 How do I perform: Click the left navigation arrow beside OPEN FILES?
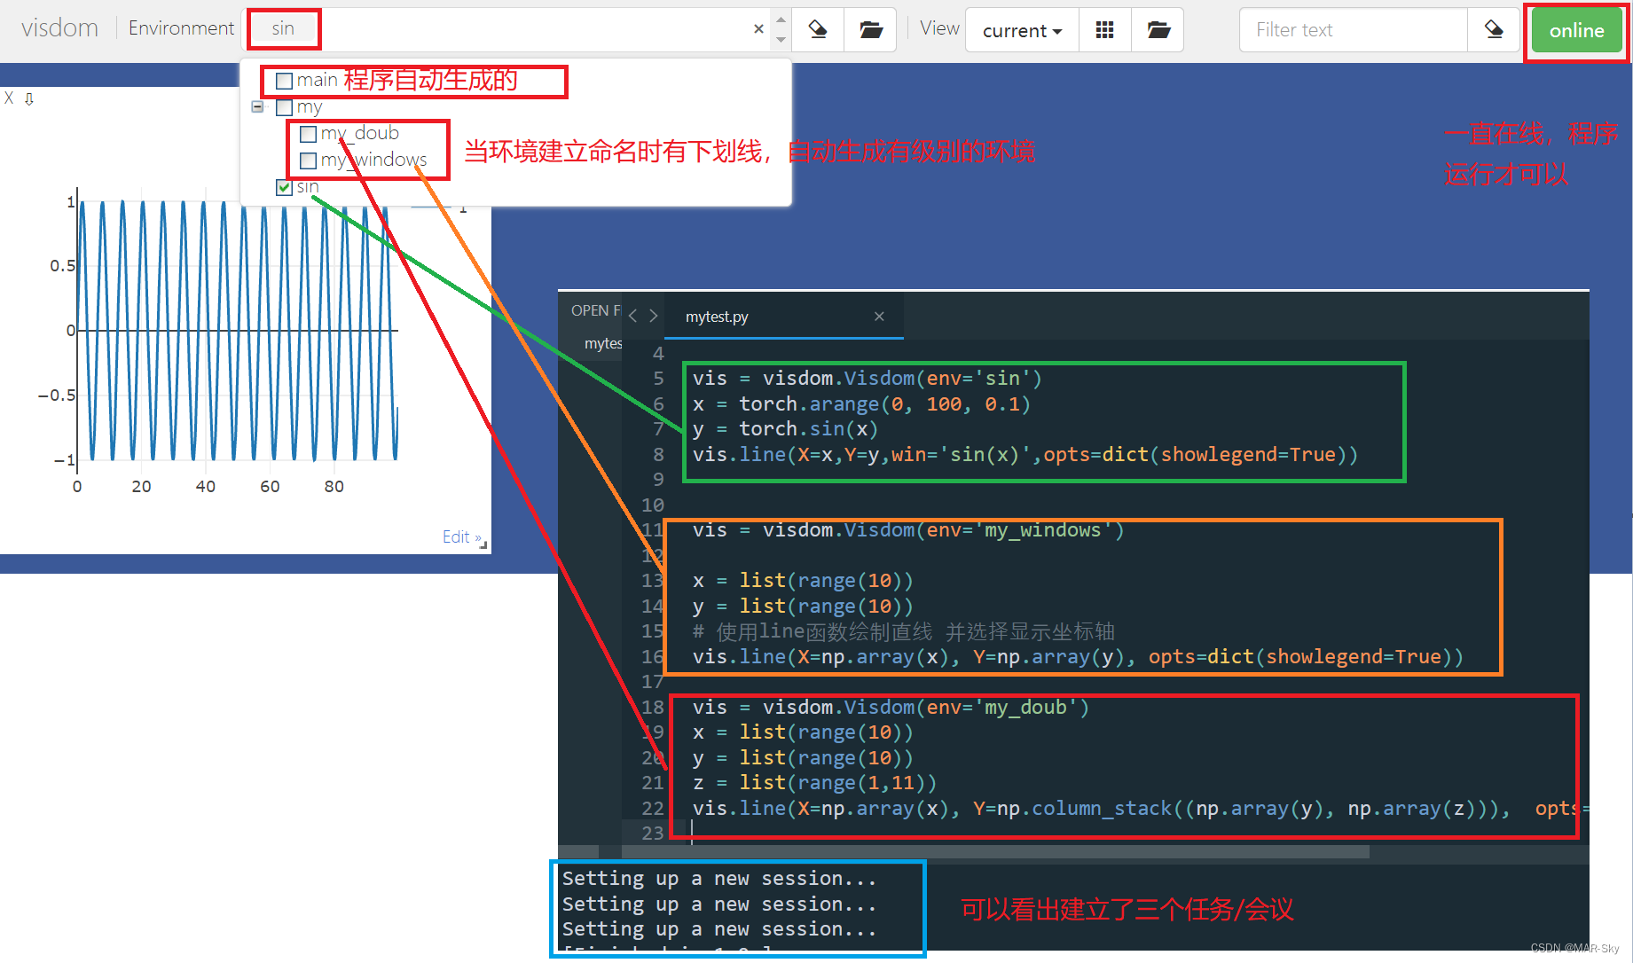632,315
